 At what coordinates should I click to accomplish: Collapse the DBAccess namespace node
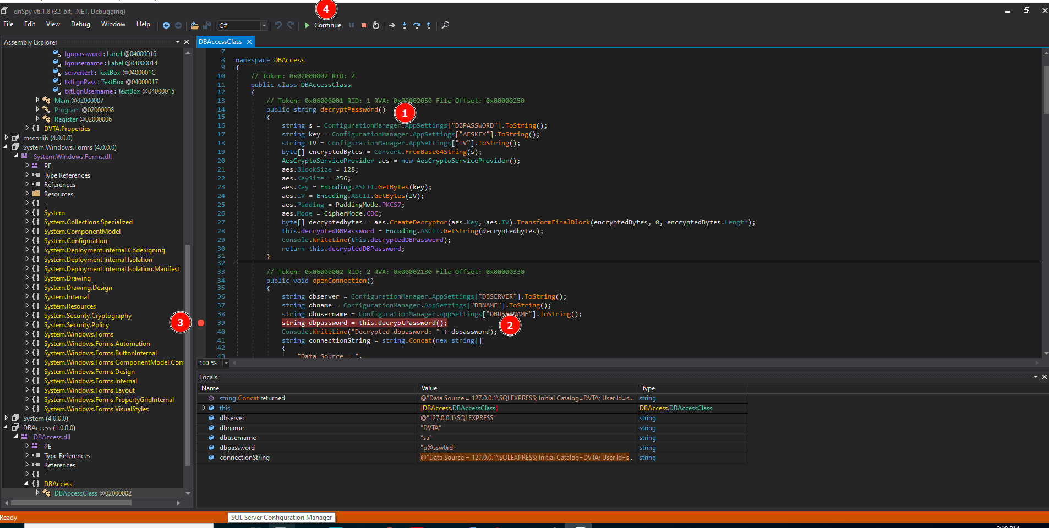27,483
